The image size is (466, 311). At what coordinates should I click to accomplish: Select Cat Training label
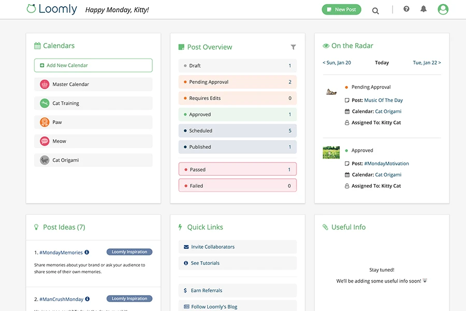click(x=66, y=103)
